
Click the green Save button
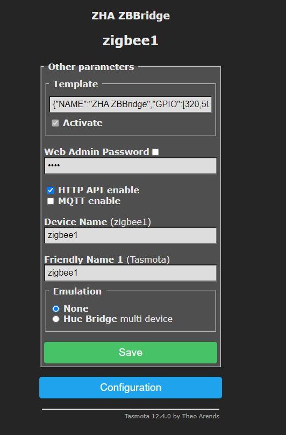131,353
